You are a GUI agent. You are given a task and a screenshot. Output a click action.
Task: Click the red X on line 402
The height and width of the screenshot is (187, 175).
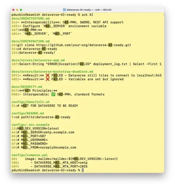(48, 79)
